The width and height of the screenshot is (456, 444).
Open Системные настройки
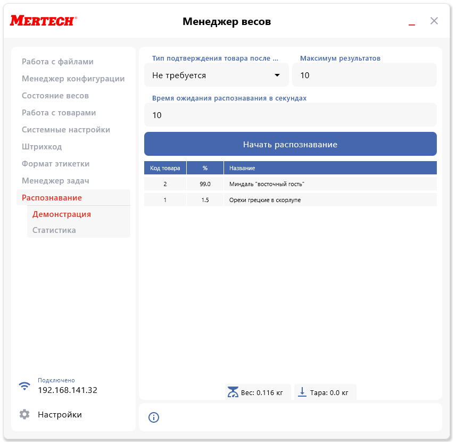[x=66, y=130]
